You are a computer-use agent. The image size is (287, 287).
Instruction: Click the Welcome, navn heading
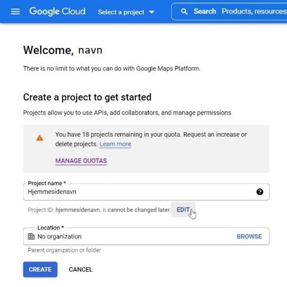pos(63,50)
